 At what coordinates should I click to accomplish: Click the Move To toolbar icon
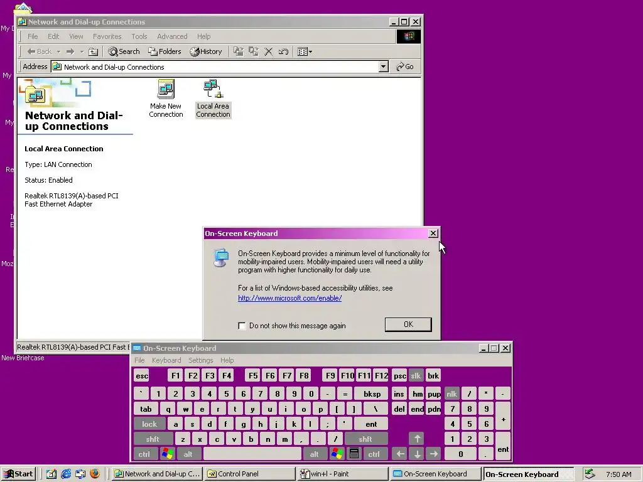[x=238, y=51]
